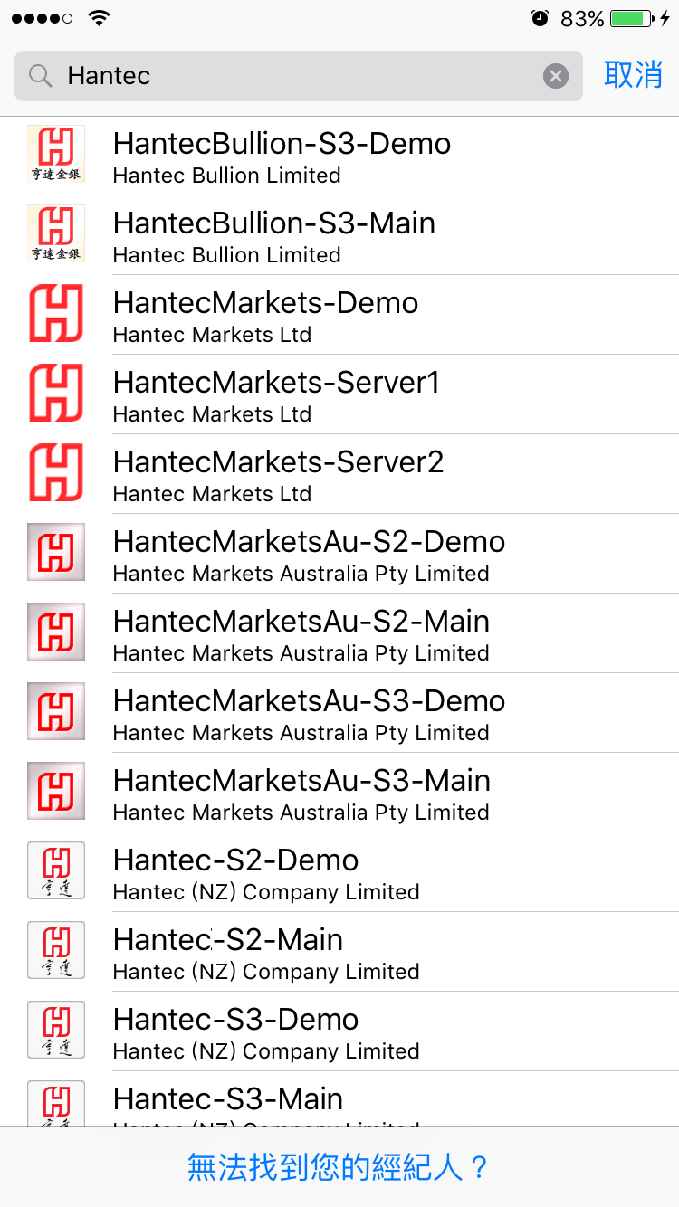Tap the Wi-Fi status icon
The image size is (679, 1207).
[100, 18]
